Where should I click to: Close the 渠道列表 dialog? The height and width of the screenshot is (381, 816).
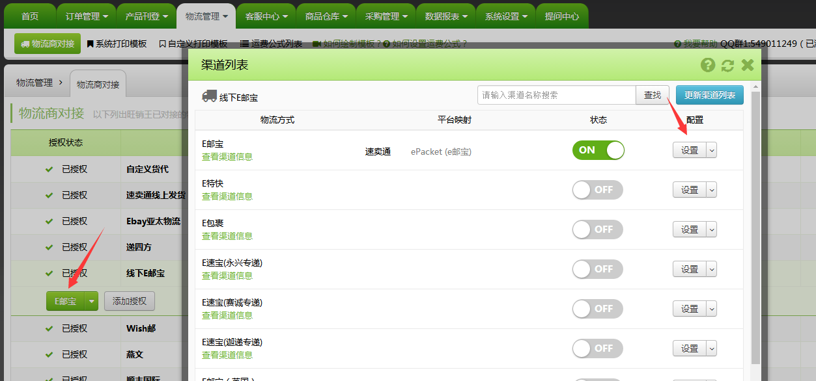coord(747,65)
